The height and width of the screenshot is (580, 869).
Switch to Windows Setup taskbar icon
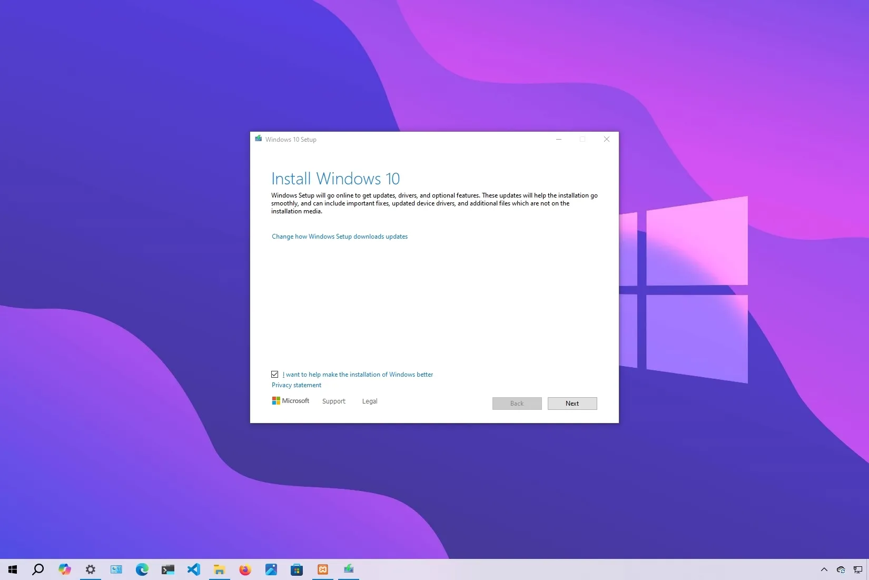[x=349, y=569]
